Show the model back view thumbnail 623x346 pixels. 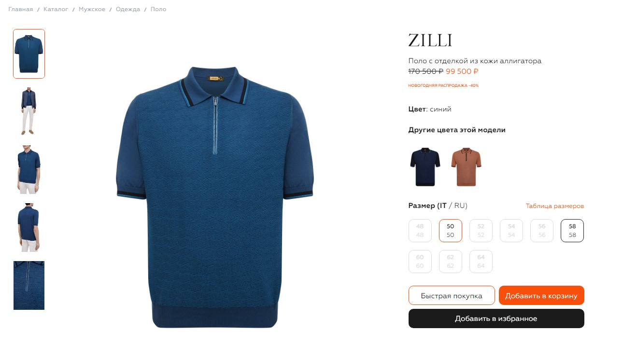pos(29,227)
